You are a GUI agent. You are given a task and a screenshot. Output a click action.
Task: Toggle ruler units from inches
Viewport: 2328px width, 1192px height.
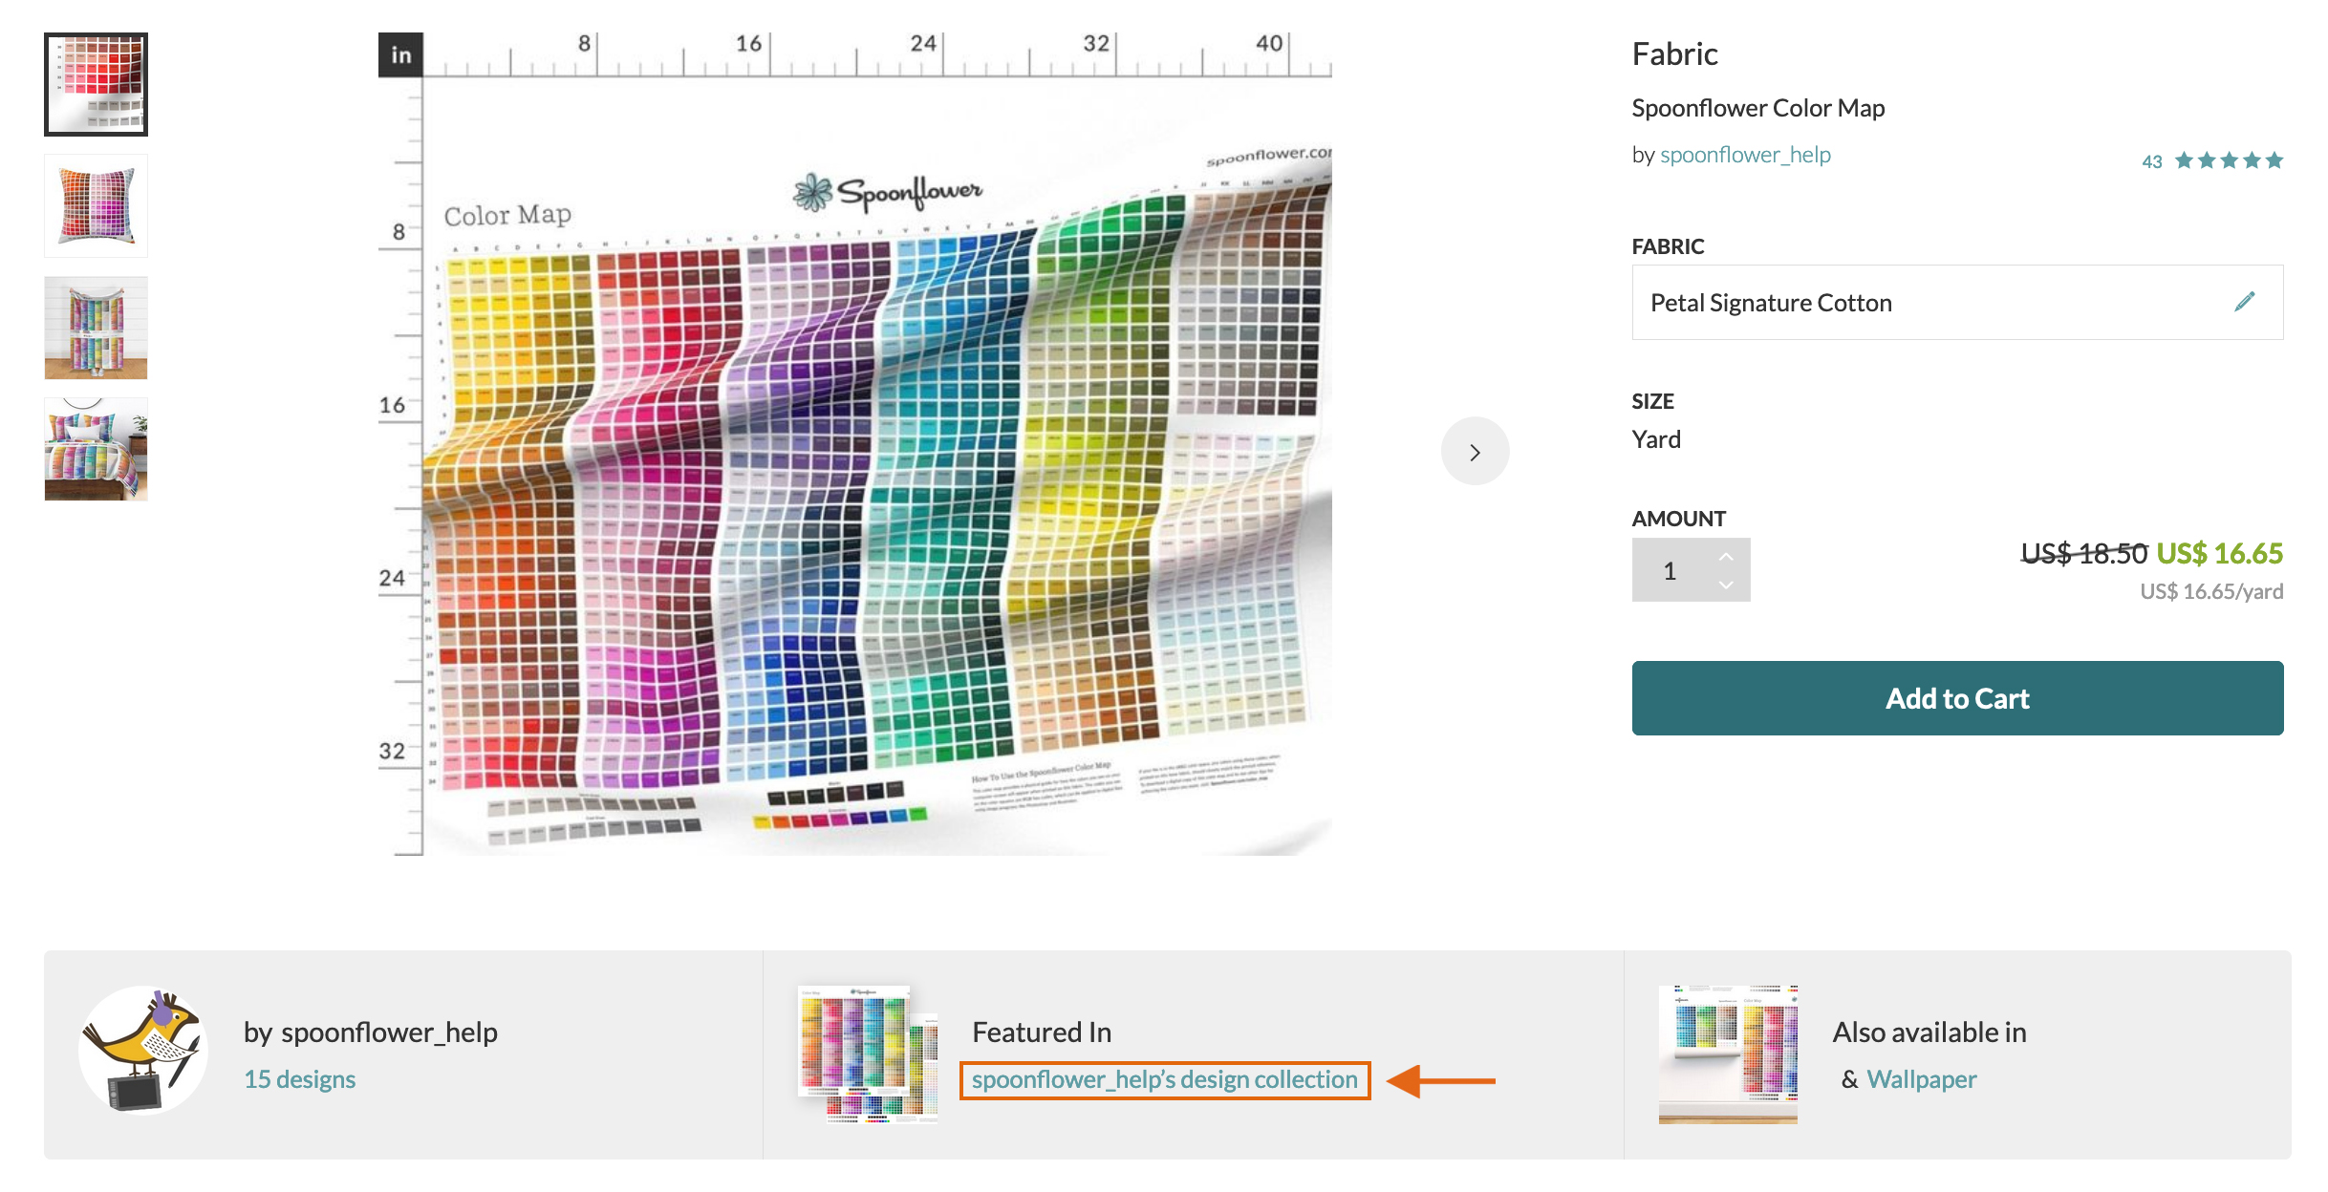(x=400, y=55)
